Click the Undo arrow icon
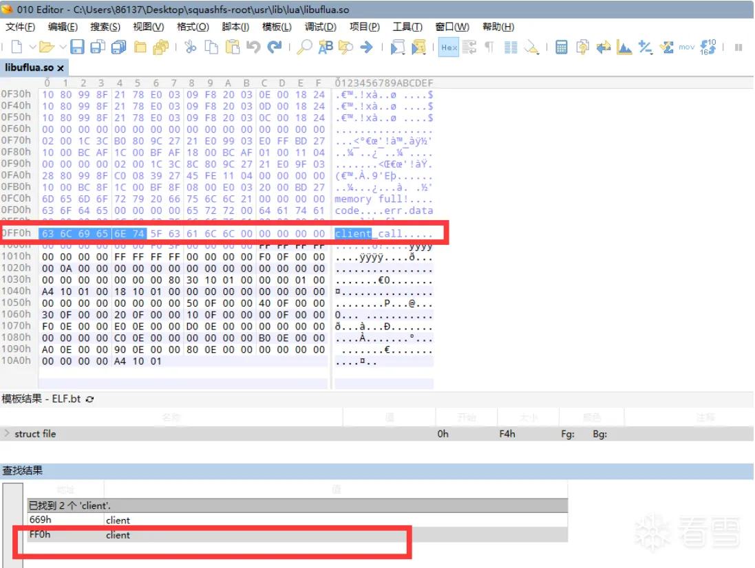The image size is (755, 568). point(253,47)
